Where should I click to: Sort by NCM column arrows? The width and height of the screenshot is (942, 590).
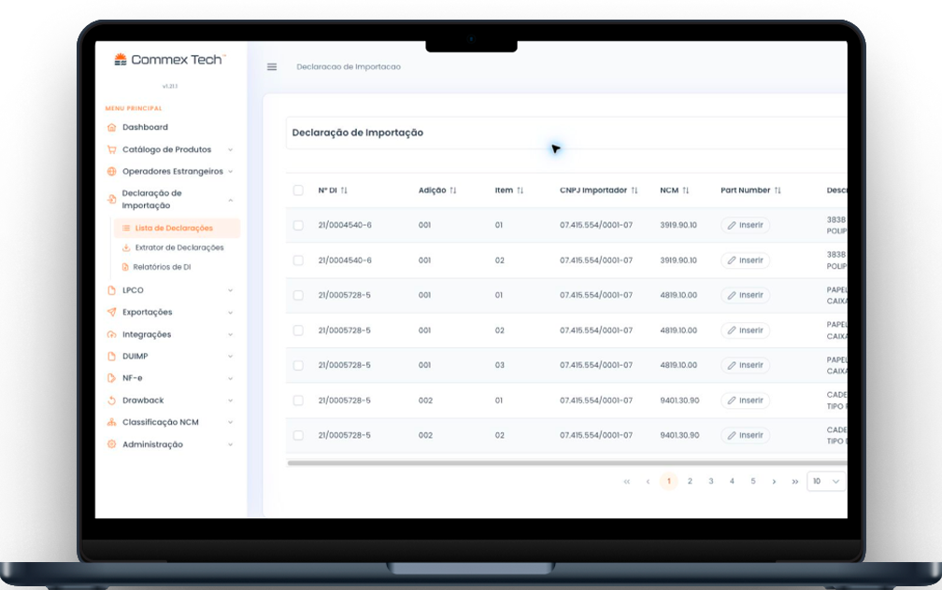pyautogui.click(x=686, y=190)
